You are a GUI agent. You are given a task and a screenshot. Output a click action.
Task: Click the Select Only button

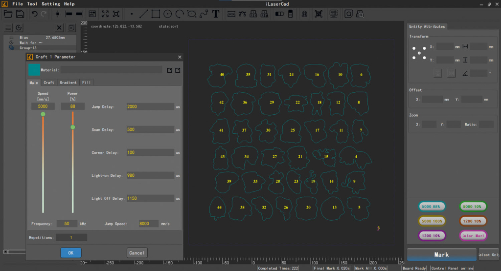(489, 255)
